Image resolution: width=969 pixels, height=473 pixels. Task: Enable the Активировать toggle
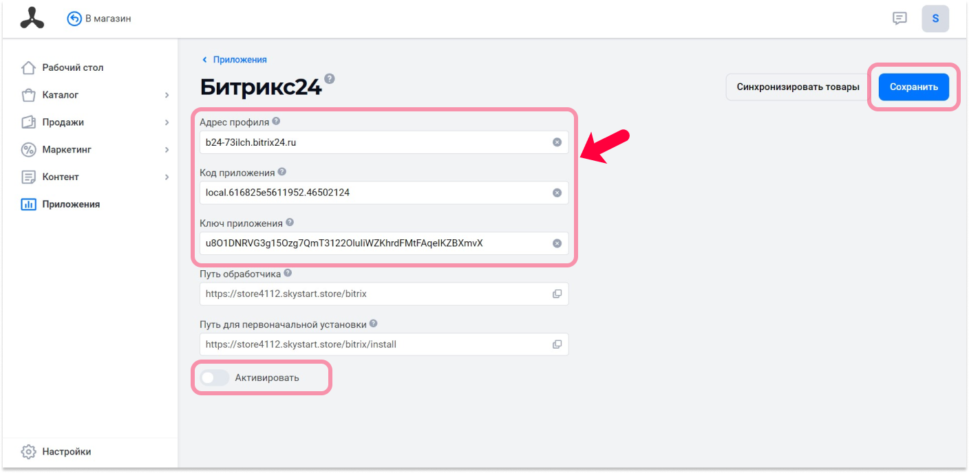(214, 377)
